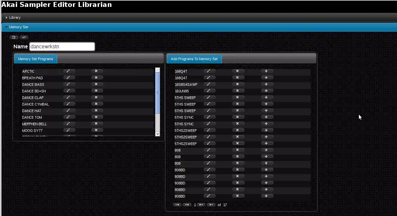Select the Memory Set Programs tab
Viewport: 397px width, 216px height.
click(x=35, y=59)
